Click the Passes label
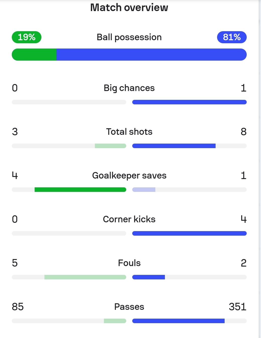This screenshot has height=338, width=261. coord(129,307)
